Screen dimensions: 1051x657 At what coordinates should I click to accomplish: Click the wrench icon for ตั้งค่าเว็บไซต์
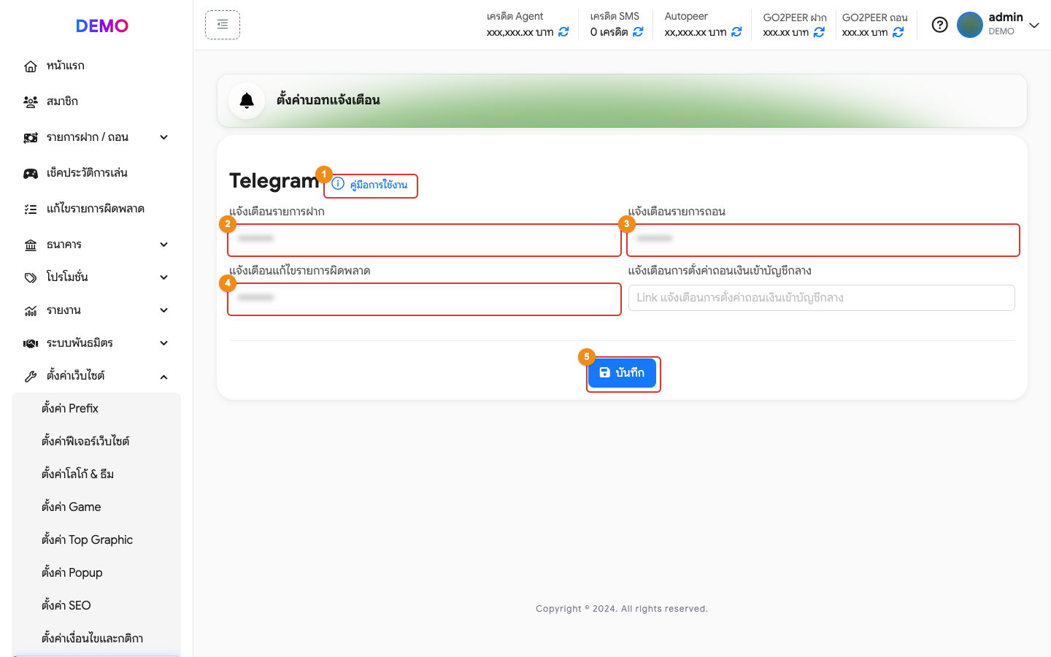(x=31, y=377)
